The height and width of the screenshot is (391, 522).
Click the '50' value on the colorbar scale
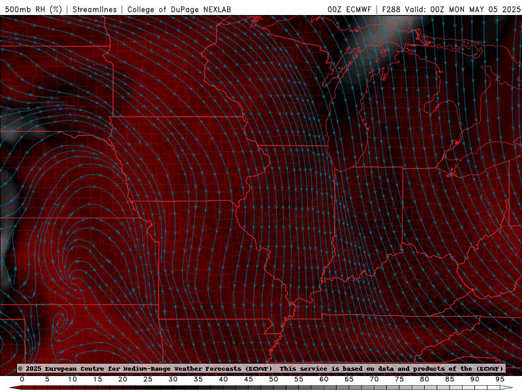click(x=273, y=379)
